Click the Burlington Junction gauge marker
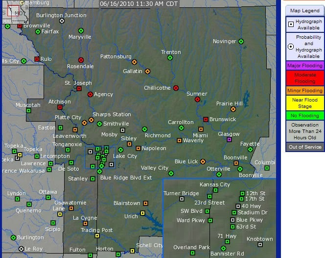The height and width of the screenshot is (258, 325). 62,21
